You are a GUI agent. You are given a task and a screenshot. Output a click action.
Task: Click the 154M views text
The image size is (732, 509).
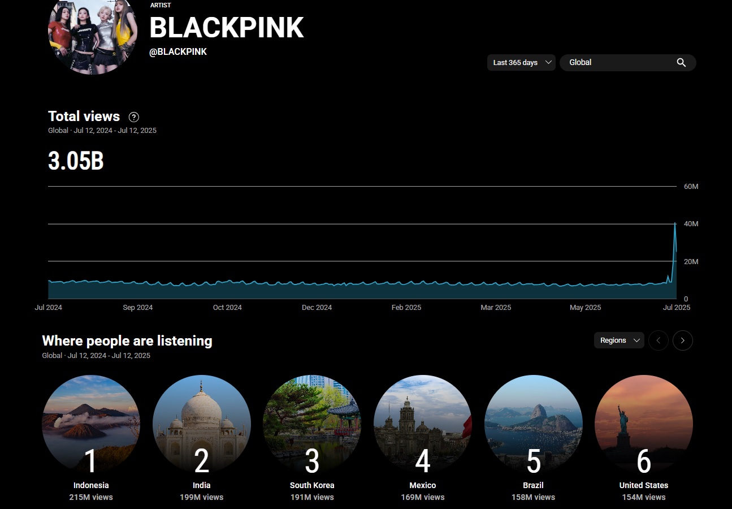tap(644, 497)
